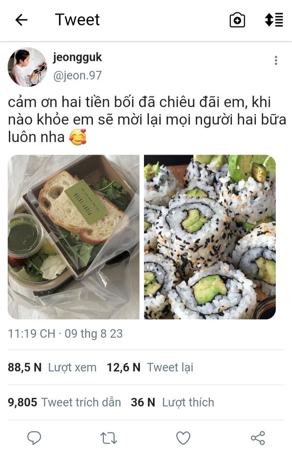Click the @jeon.97 handle
The image size is (292, 456).
77,76
